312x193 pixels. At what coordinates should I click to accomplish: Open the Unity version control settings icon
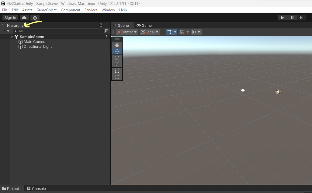click(35, 18)
